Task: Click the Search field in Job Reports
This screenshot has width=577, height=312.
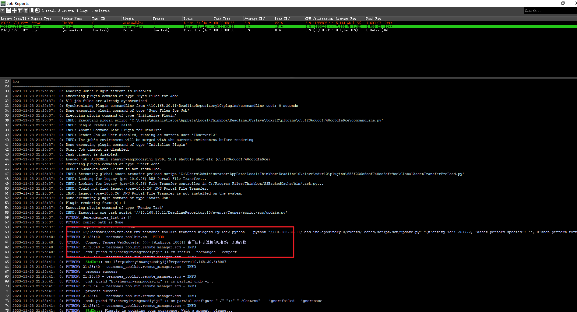Action: pos(550,11)
